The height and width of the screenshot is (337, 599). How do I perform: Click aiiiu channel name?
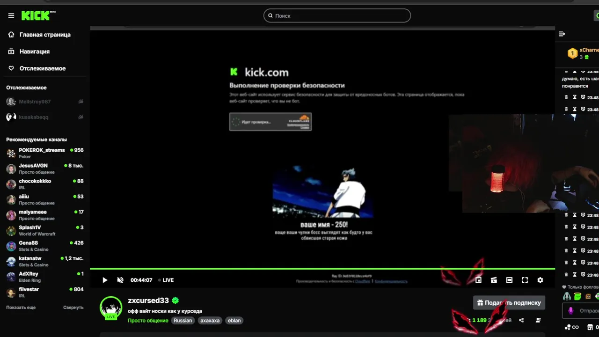(x=24, y=197)
